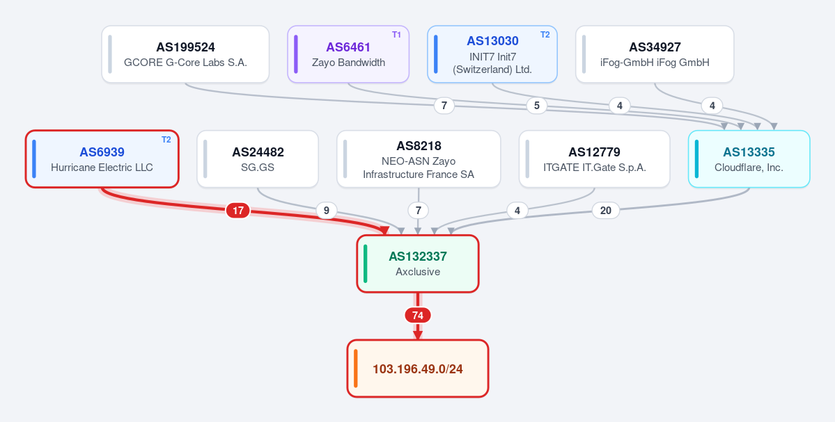This screenshot has height=422, width=835.
Task: Click the T2 tier tag on AS13030
Action: tap(545, 35)
